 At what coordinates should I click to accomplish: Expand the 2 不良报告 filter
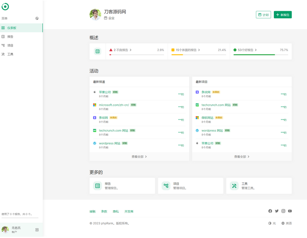click(121, 50)
